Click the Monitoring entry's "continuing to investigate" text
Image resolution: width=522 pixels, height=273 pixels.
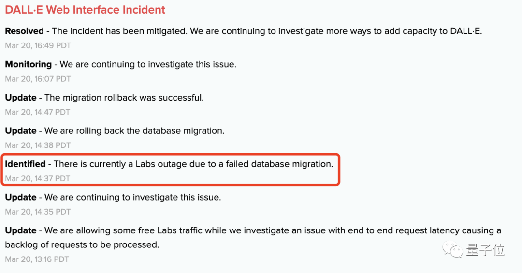pyautogui.click(x=148, y=64)
